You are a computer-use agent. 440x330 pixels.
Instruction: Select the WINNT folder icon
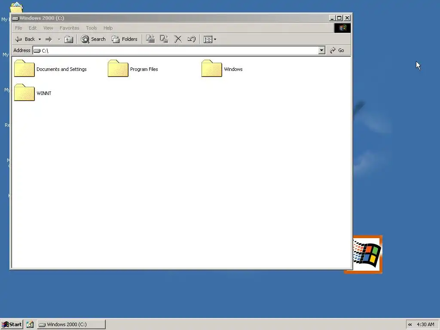click(24, 93)
